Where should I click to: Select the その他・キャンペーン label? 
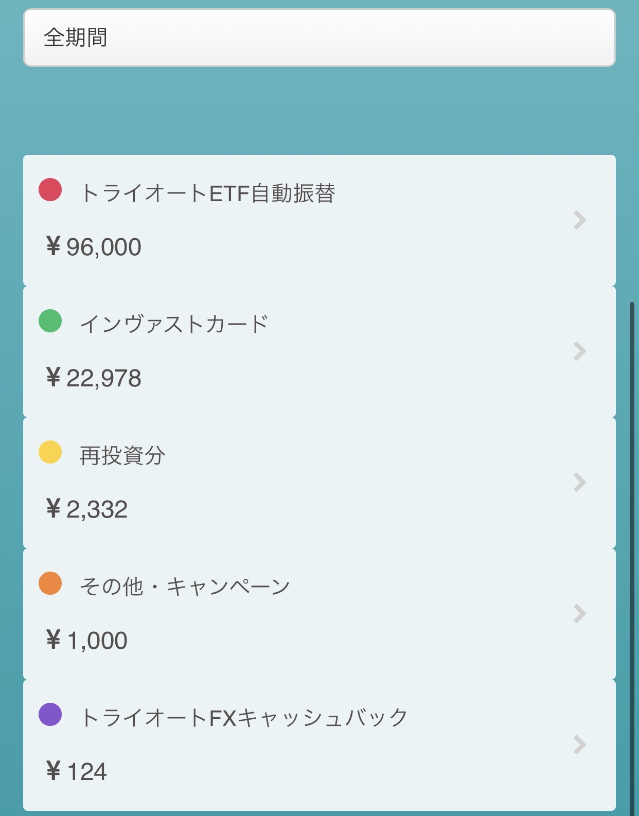point(185,587)
